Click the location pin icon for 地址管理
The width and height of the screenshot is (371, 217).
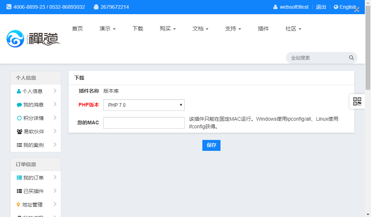click(x=18, y=205)
